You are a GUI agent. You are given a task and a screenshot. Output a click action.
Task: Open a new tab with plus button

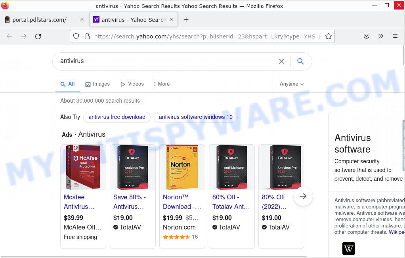tap(186, 20)
